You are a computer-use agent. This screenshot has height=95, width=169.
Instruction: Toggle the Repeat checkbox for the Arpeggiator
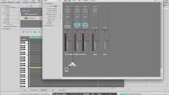click(x=53, y=20)
